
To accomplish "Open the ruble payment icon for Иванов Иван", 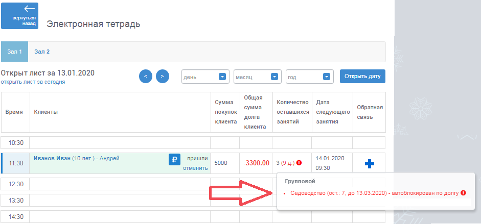I will tap(174, 159).
